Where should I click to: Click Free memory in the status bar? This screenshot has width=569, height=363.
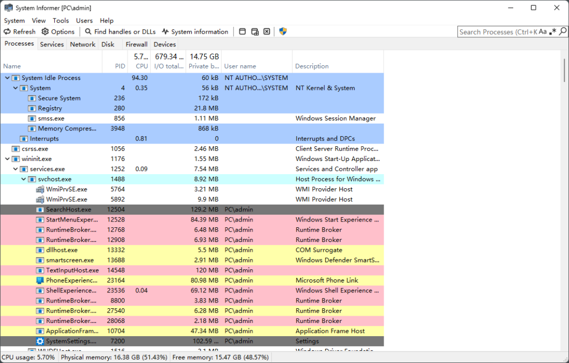pos(221,357)
